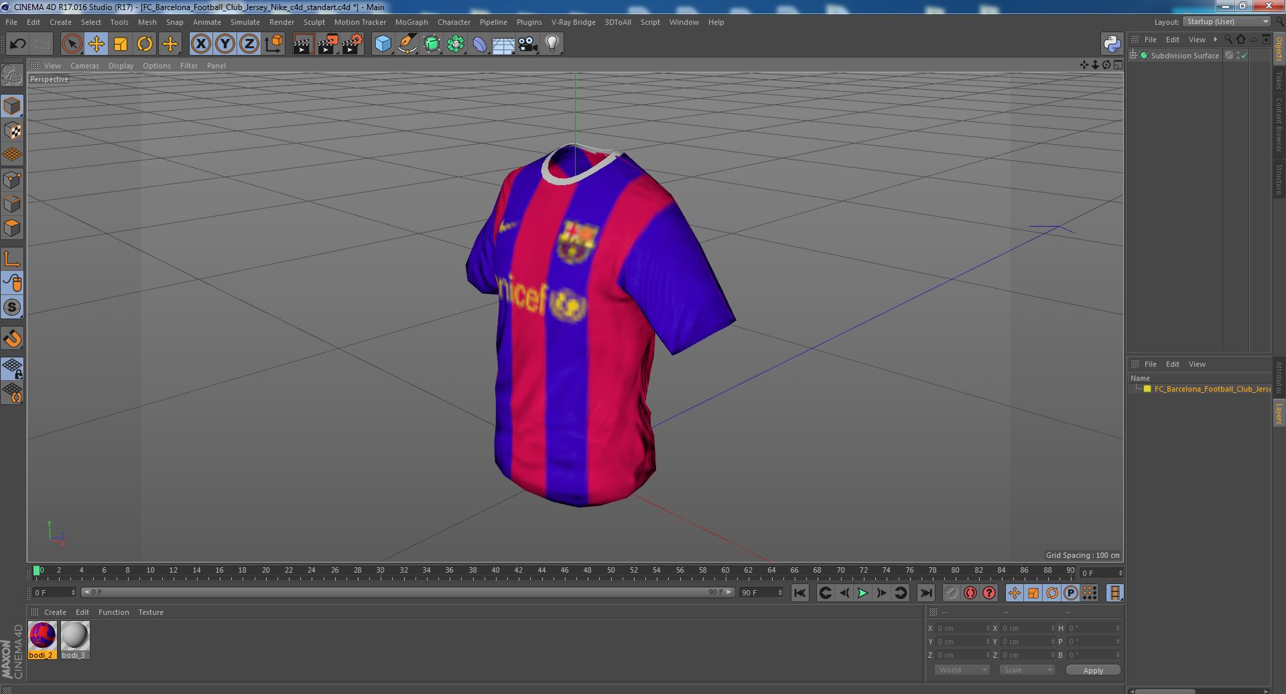Click the Make Editable icon
This screenshot has height=694, width=1286.
tap(12, 76)
